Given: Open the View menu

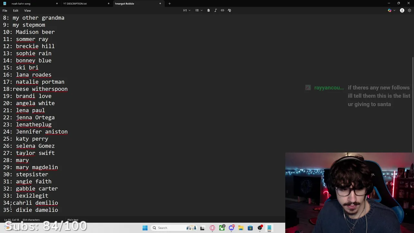Looking at the screenshot, I should pyautogui.click(x=27, y=11).
